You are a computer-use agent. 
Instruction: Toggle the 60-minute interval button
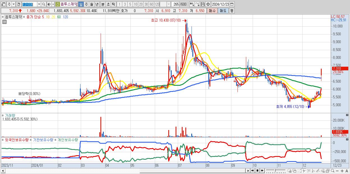click(151, 4)
